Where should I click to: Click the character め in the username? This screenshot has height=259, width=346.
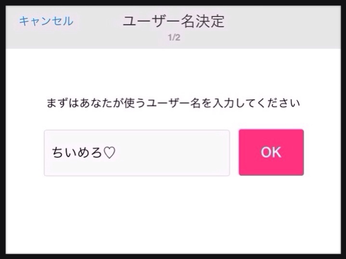(83, 152)
